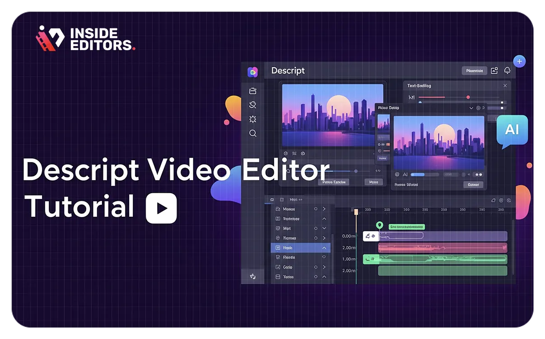Expand the chevron dropdown on the front preview panel
The width and height of the screenshot is (545, 339).
tap(471, 108)
